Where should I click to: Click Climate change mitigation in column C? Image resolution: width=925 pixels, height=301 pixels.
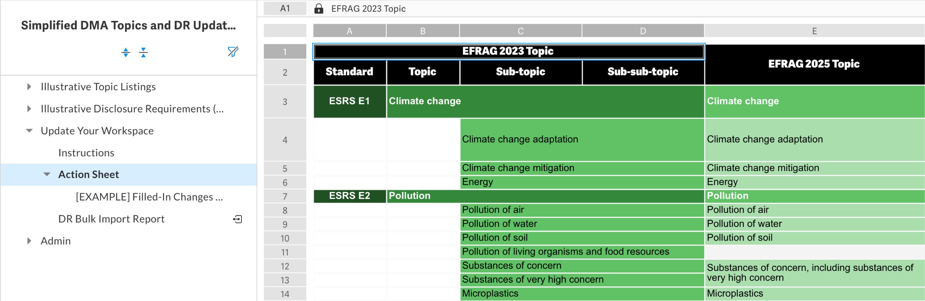582,168
